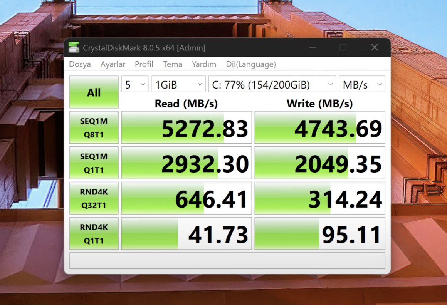Start the SEQ1M Q8T1 test
The height and width of the screenshot is (305, 447).
(94, 127)
